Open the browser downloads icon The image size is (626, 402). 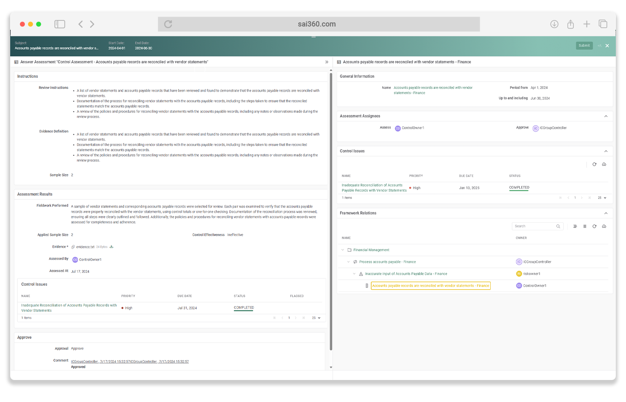[554, 24]
